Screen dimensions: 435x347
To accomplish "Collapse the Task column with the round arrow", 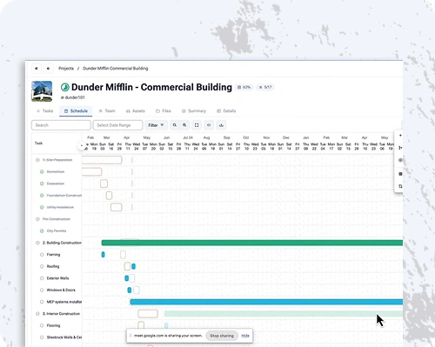I will coord(82,145).
